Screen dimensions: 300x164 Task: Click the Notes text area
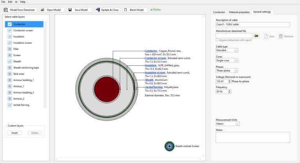[x=253, y=137]
